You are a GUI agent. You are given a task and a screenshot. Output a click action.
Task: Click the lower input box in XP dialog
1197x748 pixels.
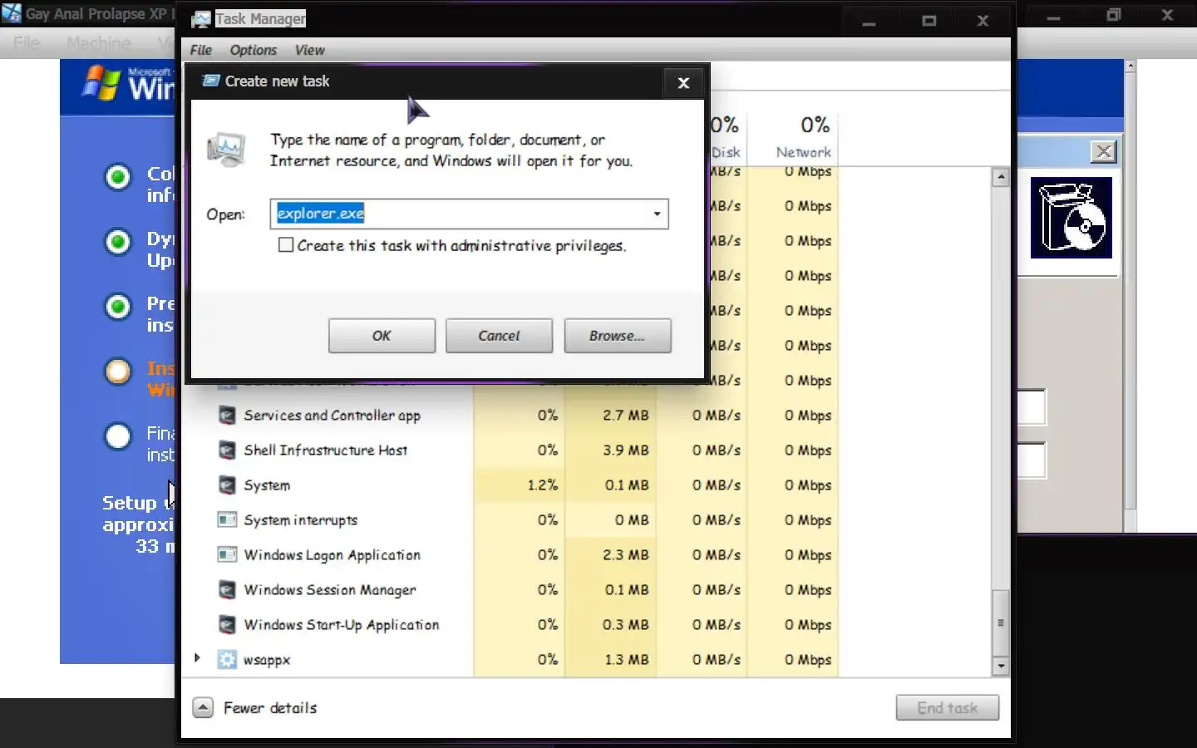(x=1032, y=460)
